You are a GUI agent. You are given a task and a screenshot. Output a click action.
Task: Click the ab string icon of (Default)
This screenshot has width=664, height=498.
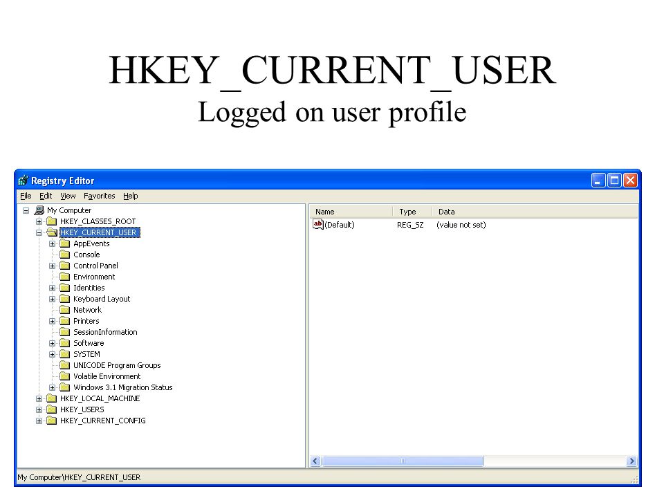coord(318,224)
